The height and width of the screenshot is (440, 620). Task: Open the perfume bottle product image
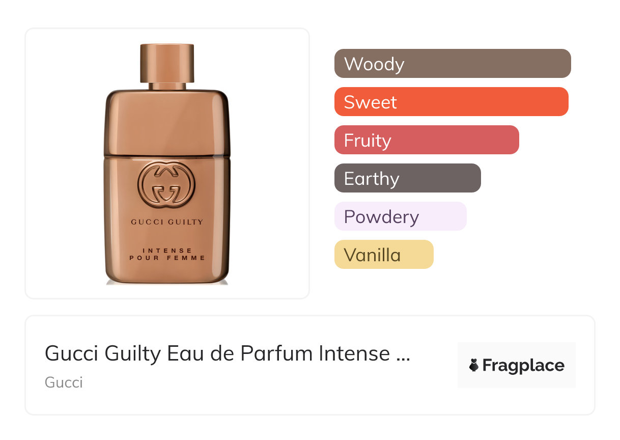tap(167, 164)
